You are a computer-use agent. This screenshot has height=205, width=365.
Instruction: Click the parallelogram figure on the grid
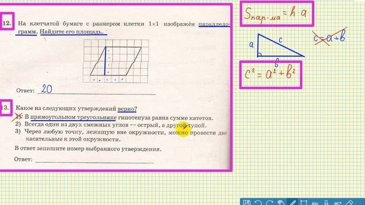(116, 61)
